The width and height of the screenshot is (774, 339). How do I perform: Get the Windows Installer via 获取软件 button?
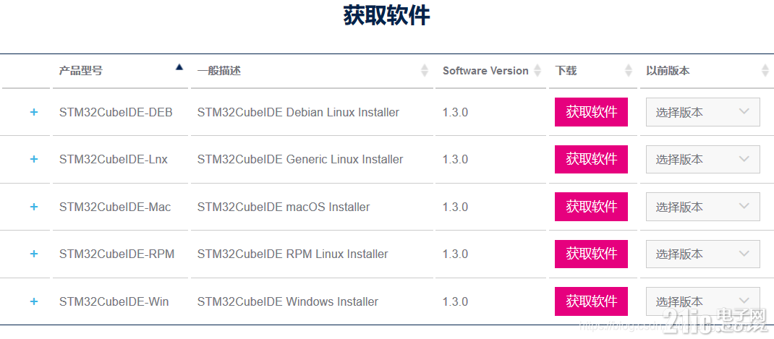591,301
